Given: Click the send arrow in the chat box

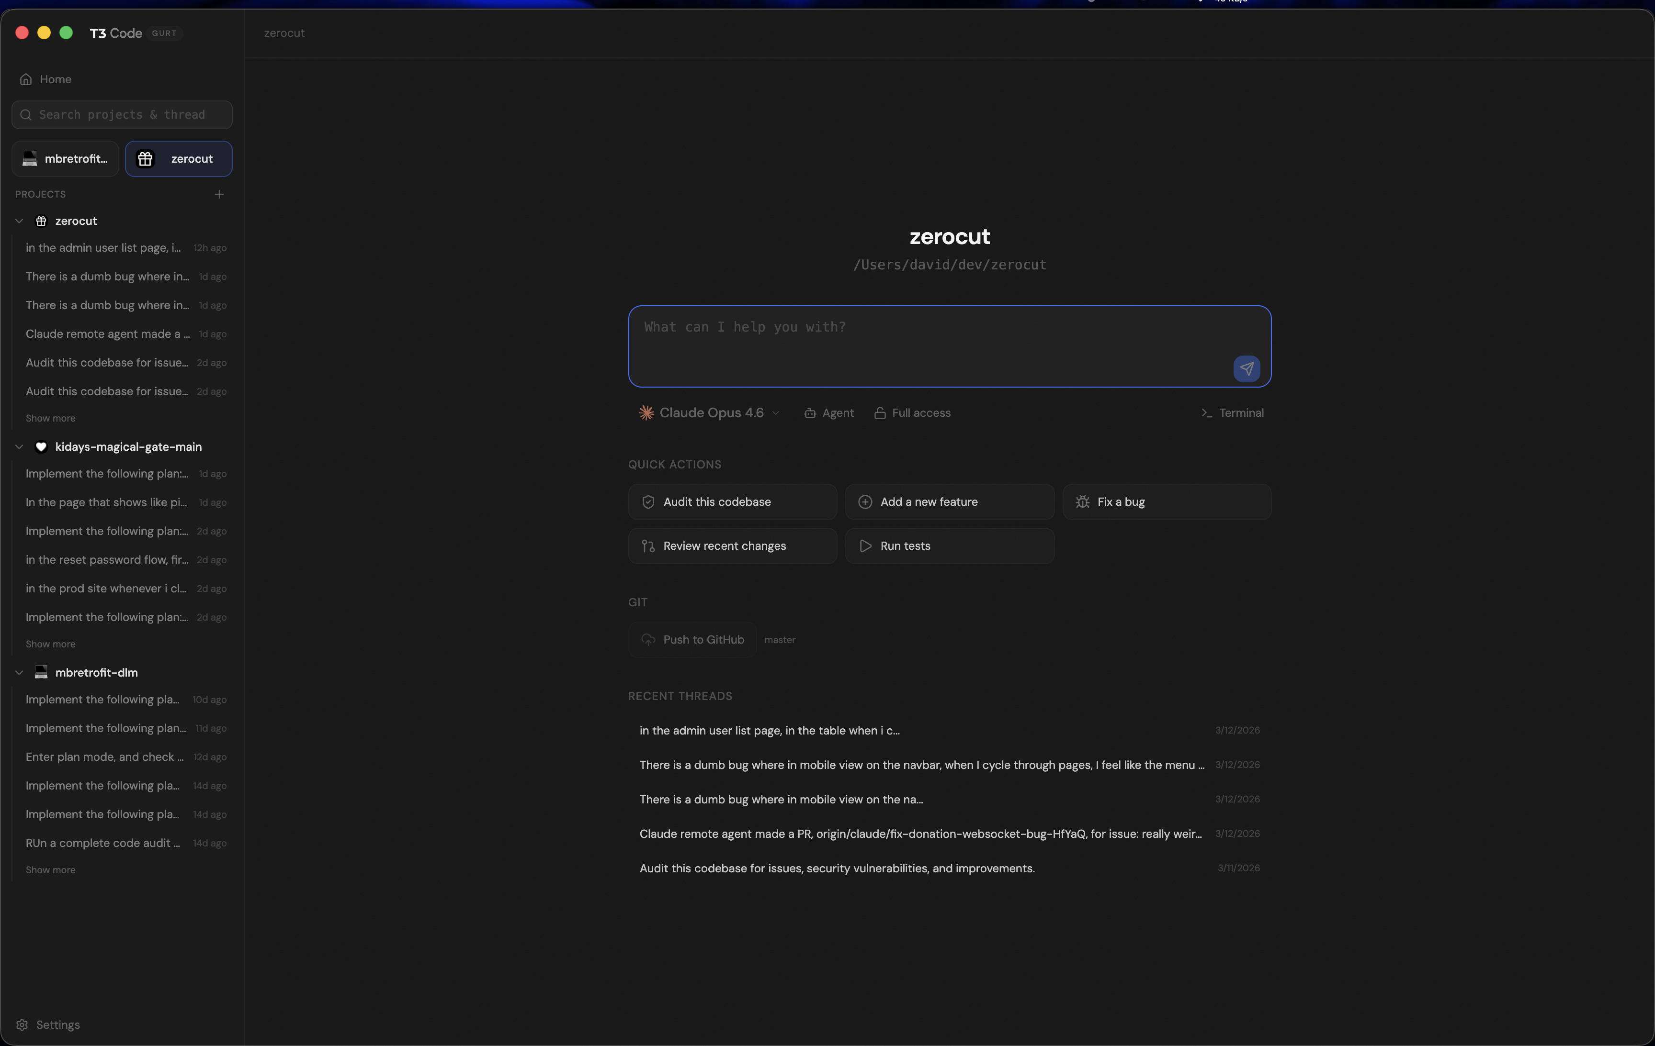Looking at the screenshot, I should point(1246,369).
